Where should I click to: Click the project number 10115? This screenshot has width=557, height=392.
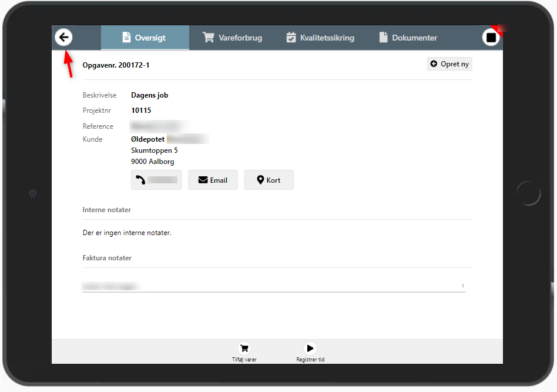coord(141,110)
